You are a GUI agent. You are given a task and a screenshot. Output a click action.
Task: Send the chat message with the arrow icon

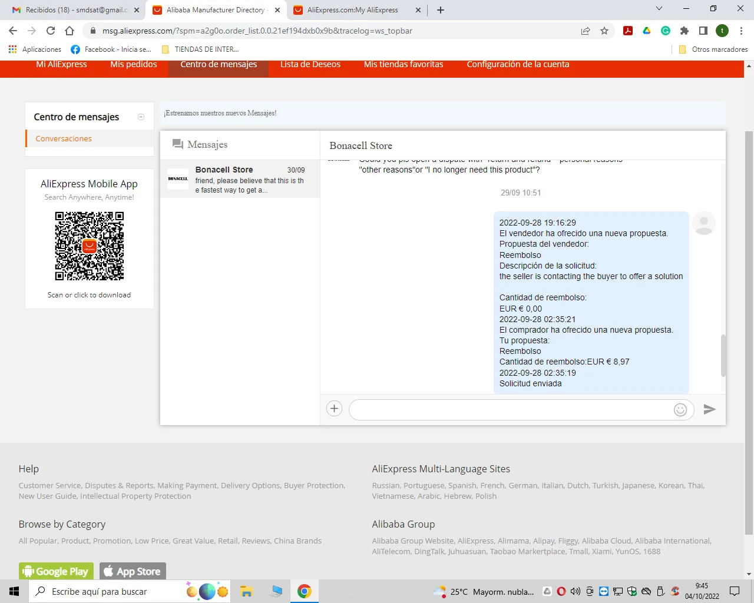pos(709,409)
